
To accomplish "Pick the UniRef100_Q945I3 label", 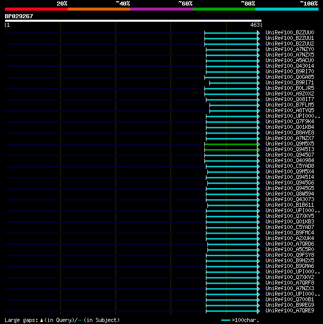I will tap(290, 150).
